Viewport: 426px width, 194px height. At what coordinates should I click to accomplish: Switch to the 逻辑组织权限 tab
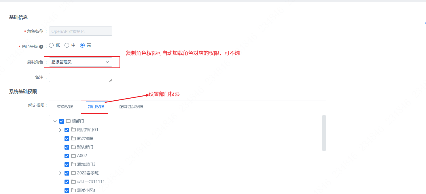pos(131,107)
